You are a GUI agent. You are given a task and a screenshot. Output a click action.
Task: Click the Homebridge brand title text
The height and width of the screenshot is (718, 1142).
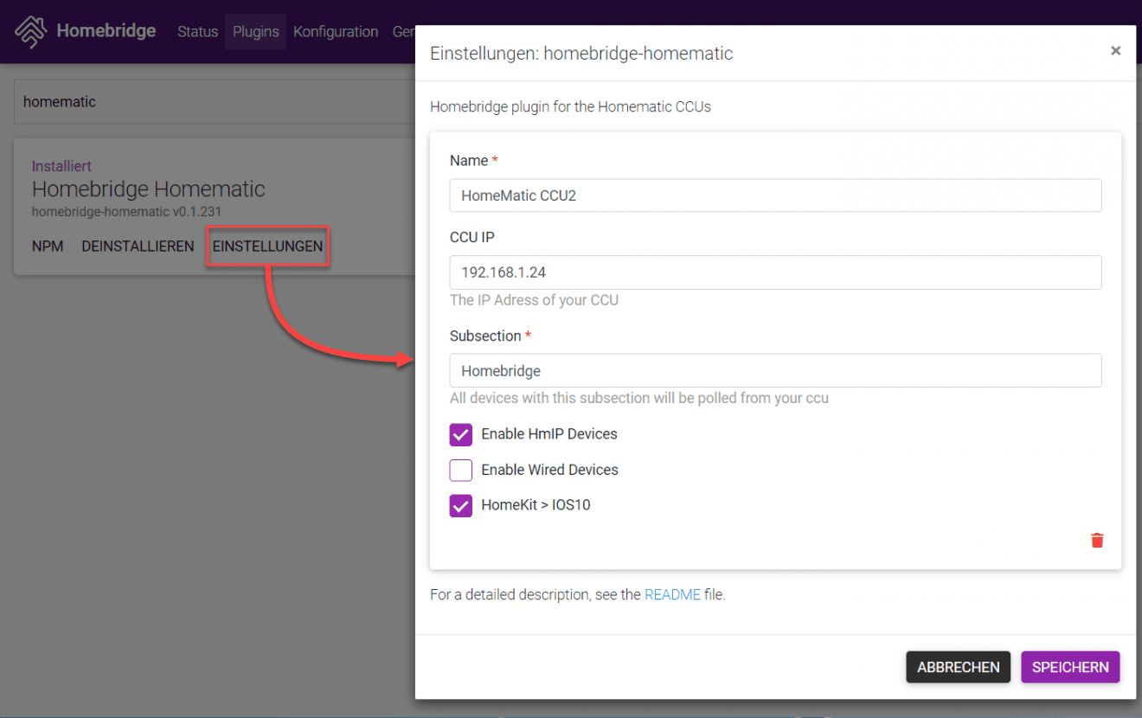pos(106,31)
